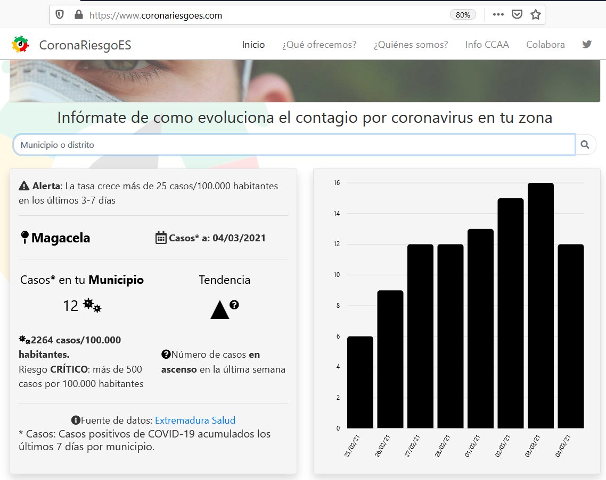Click the calendar icon beside Casos date
The height and width of the screenshot is (480, 606).
pos(161,238)
